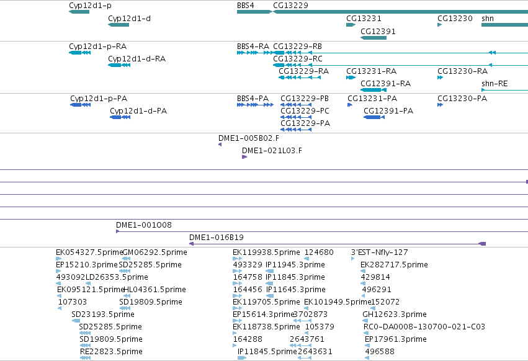
Task: Click the CG13229-RB transcript label
Action: [x=298, y=47]
